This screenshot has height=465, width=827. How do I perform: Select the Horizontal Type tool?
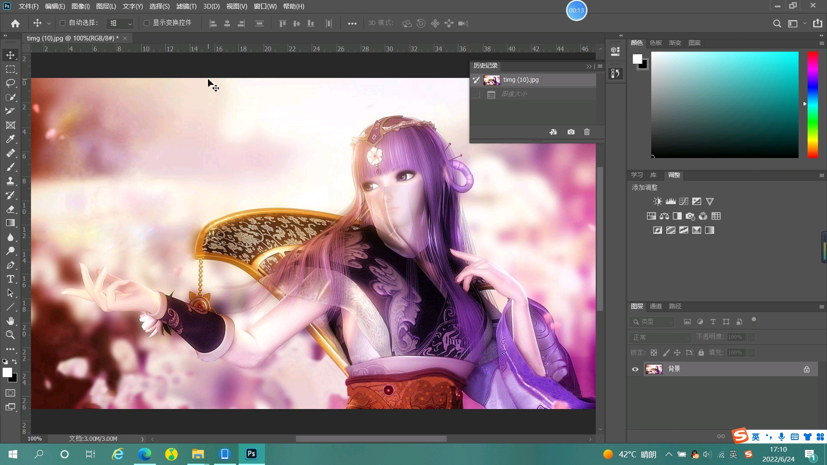point(10,279)
